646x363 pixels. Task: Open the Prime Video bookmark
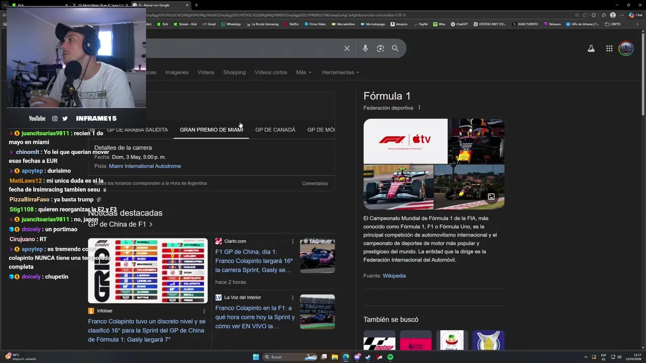pos(314,24)
